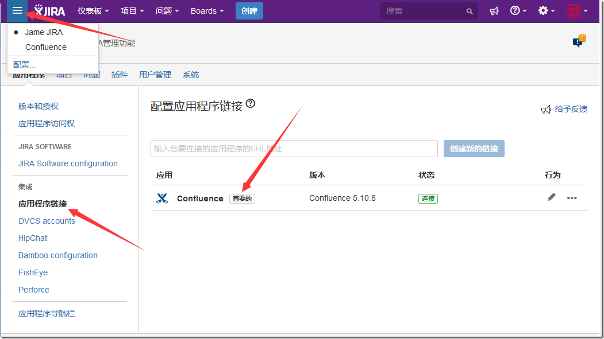Image resolution: width=604 pixels, height=339 pixels.
Task: Switch to the 插件 admin tab
Action: (120, 75)
